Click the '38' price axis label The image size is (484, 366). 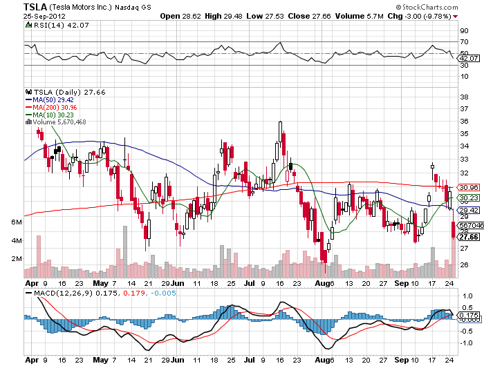coord(464,97)
